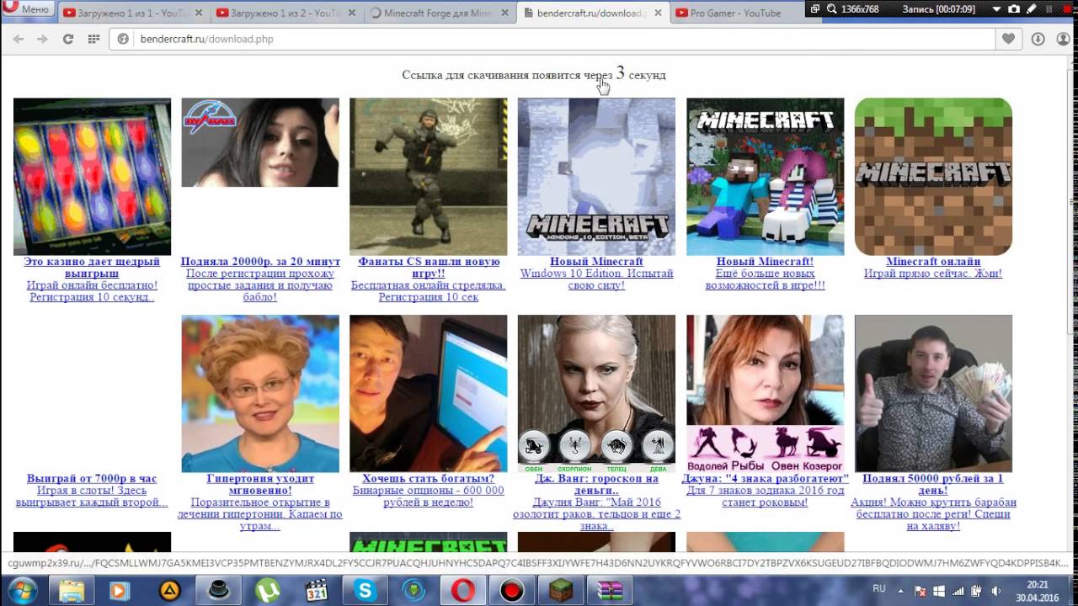The width and height of the screenshot is (1078, 606).
Task: Add page to bookmarks with heart icon
Action: click(1008, 39)
